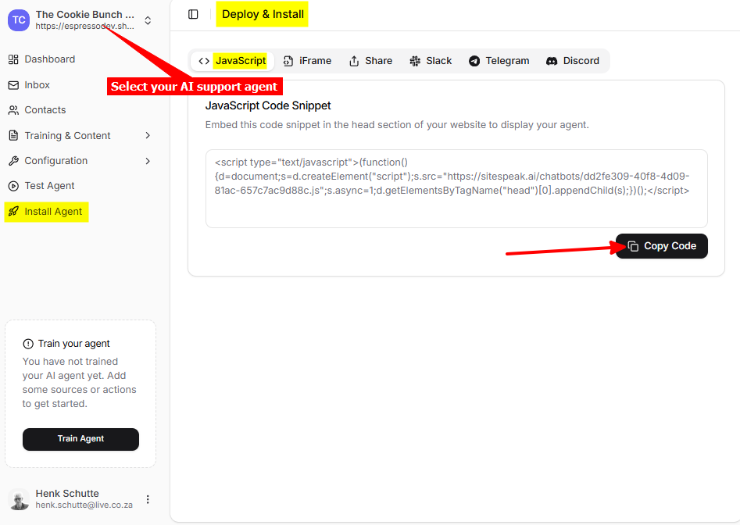Switch to the Telegram tab
This screenshot has height=525, width=740.
499,61
